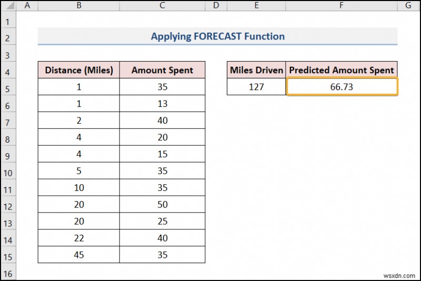Select amount cell 35 in row 15

163,255
